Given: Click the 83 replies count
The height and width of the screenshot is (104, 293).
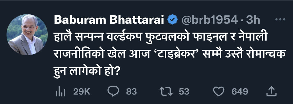Looking at the screenshot, I should coord(131,92).
